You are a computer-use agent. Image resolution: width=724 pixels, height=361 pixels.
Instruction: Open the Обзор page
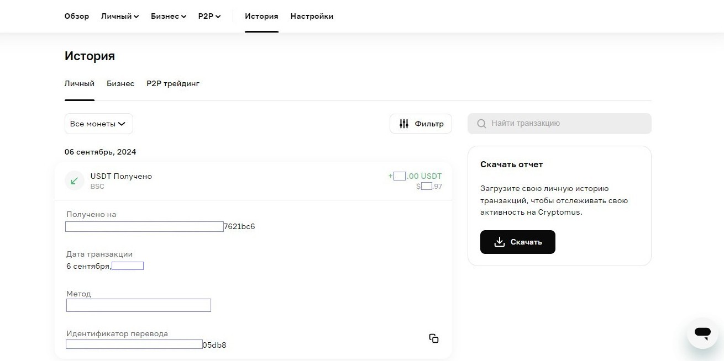[76, 16]
